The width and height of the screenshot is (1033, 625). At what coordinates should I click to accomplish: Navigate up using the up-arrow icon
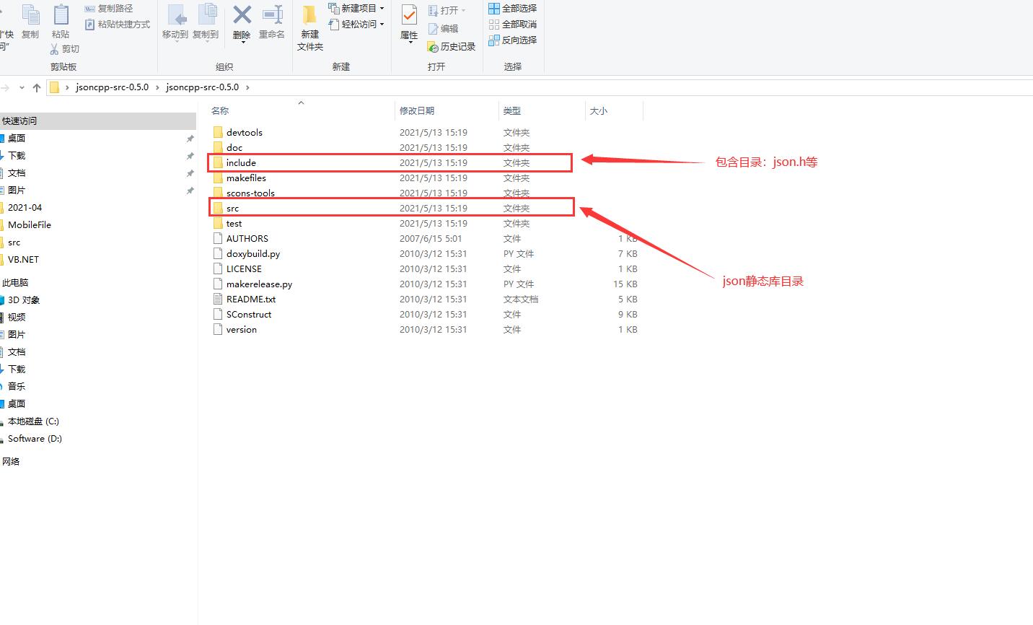[x=37, y=87]
